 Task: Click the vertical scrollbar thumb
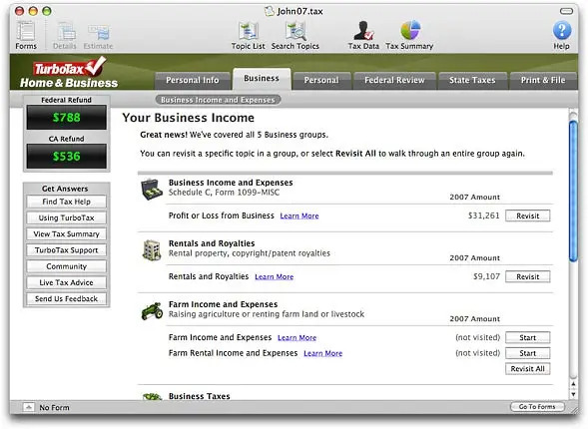point(573,192)
